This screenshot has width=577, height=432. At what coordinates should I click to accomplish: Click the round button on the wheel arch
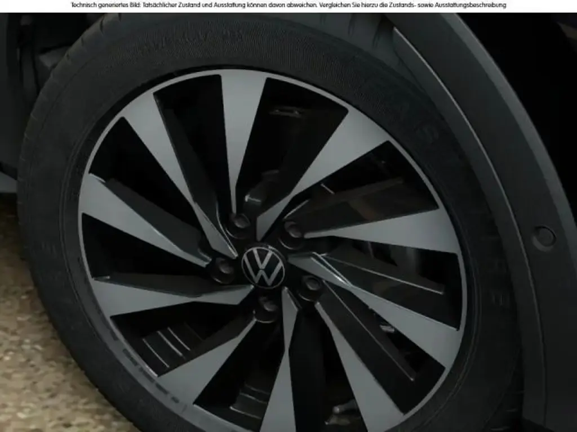point(544,237)
